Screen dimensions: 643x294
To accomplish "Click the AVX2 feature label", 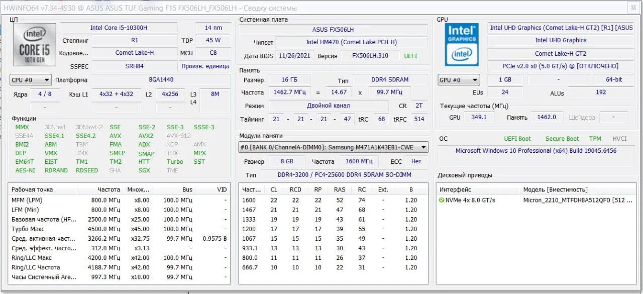I will 146,136.
